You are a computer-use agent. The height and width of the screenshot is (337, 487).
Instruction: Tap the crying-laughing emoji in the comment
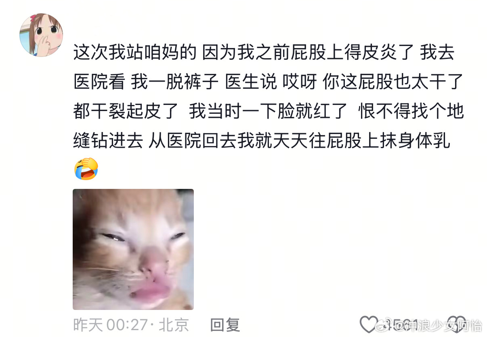[x=86, y=169]
